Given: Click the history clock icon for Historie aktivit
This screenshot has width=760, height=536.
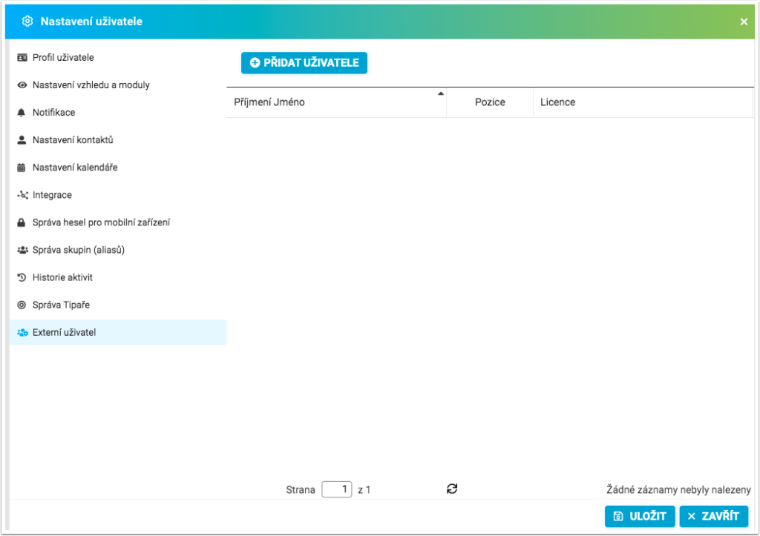Looking at the screenshot, I should pyautogui.click(x=22, y=277).
